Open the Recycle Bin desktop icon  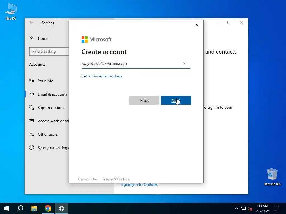[x=272, y=177]
